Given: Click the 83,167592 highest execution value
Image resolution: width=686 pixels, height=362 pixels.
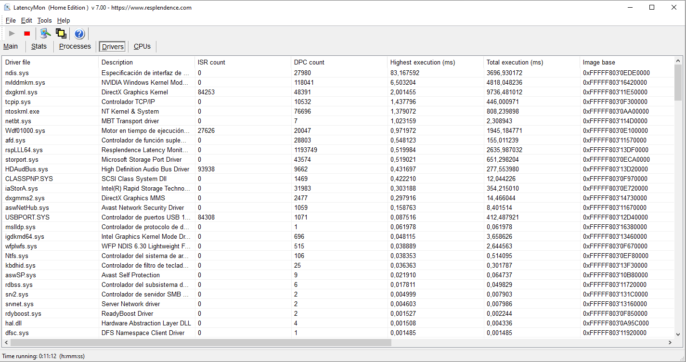Looking at the screenshot, I should [x=404, y=73].
